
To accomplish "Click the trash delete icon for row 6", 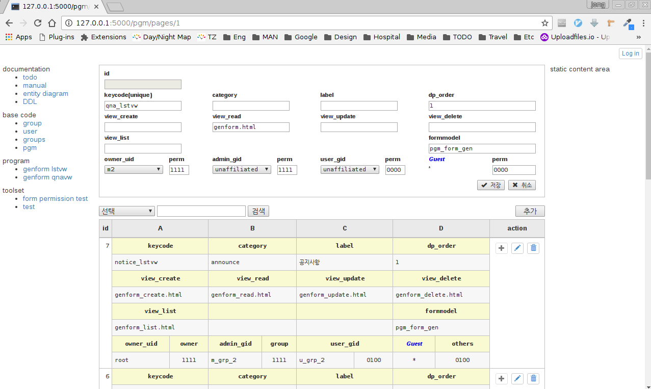I will [533, 379].
